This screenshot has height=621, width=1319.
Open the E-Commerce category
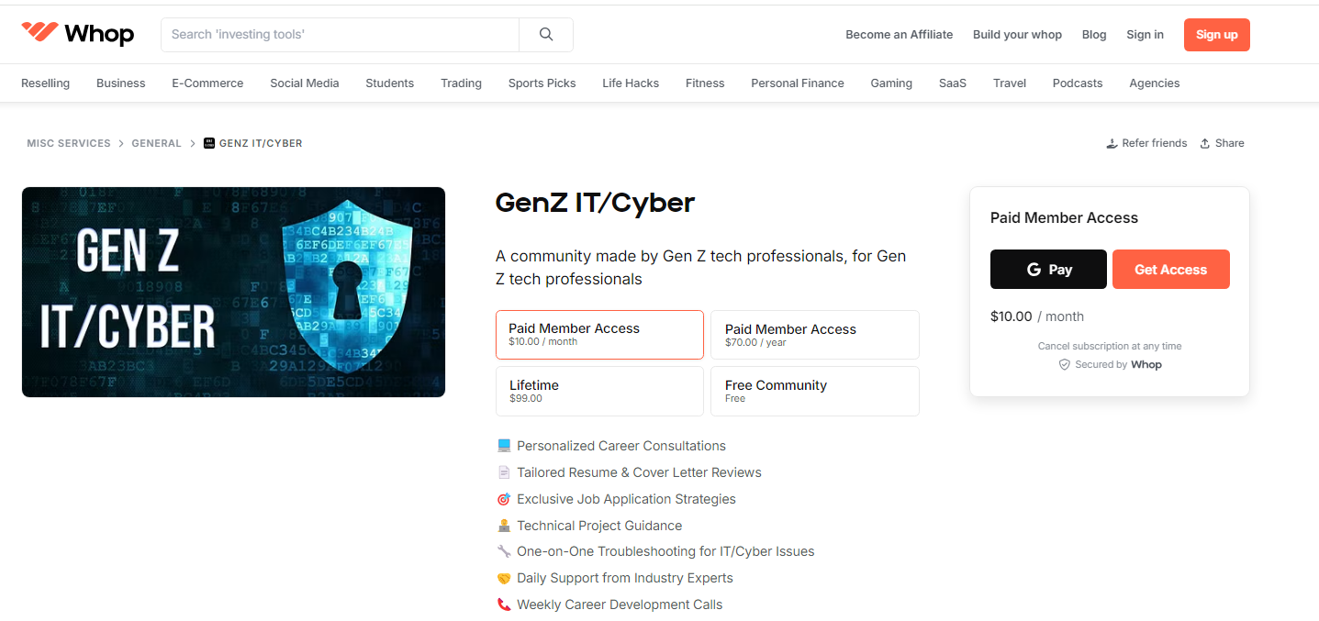coord(207,83)
